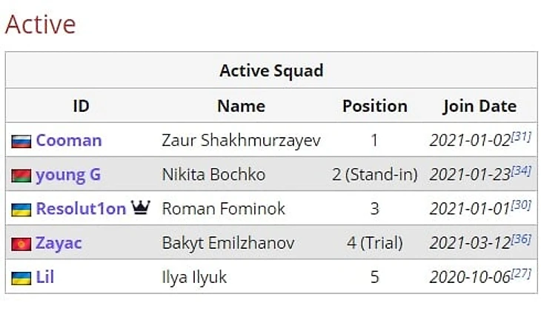This screenshot has width=541, height=320.
Task: Open the Cooman player link
Action: (69, 140)
